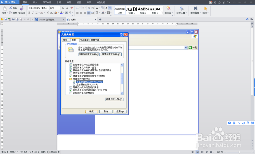Increase font size with the grow font icon
The width and height of the screenshot is (255, 154).
(x=63, y=8)
